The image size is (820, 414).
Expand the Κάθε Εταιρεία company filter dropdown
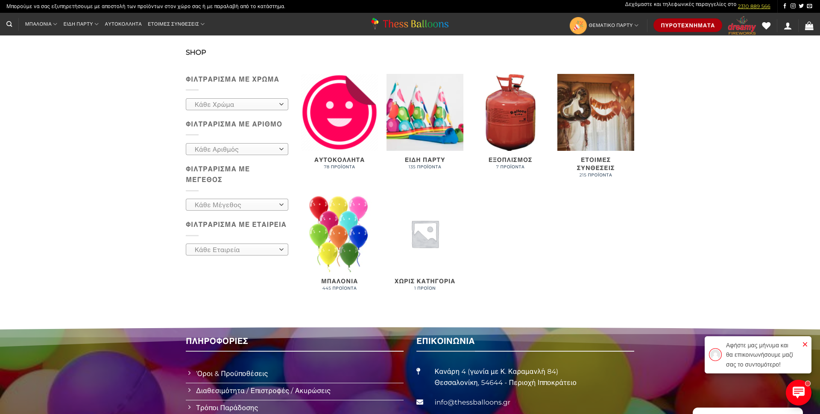(x=237, y=250)
